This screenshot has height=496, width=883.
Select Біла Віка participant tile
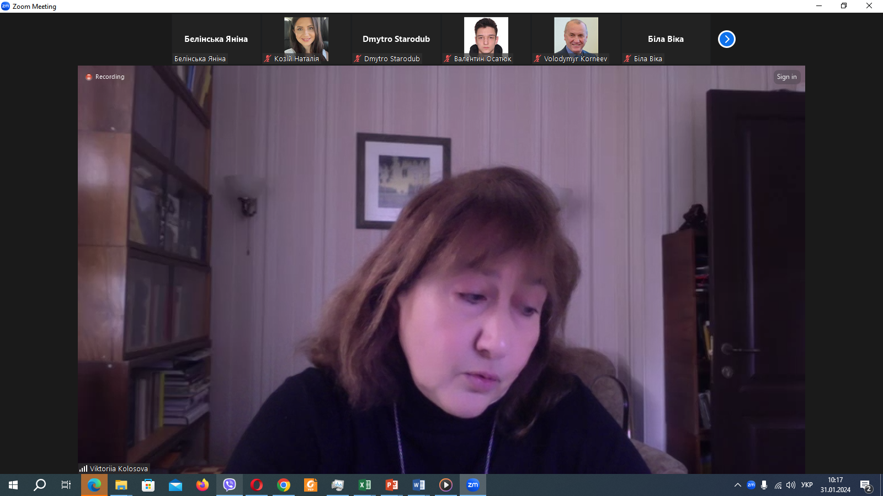click(666, 39)
